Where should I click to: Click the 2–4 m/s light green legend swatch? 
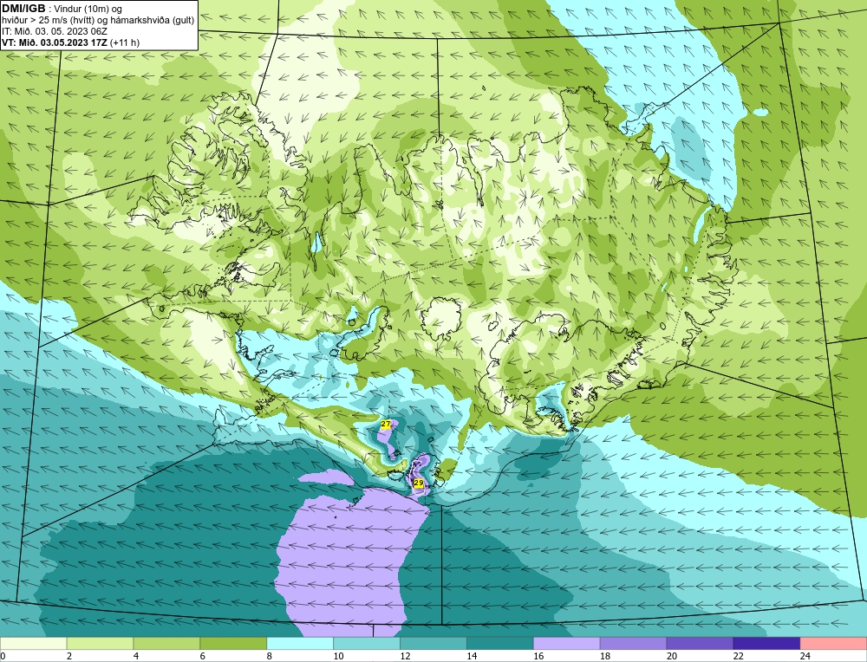(100, 644)
